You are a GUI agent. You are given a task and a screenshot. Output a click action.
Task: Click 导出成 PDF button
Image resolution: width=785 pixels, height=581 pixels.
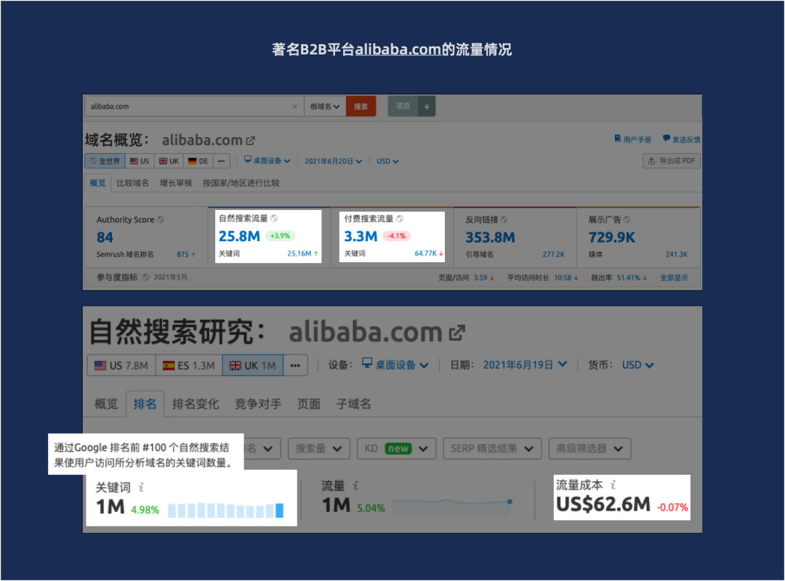pos(672,161)
